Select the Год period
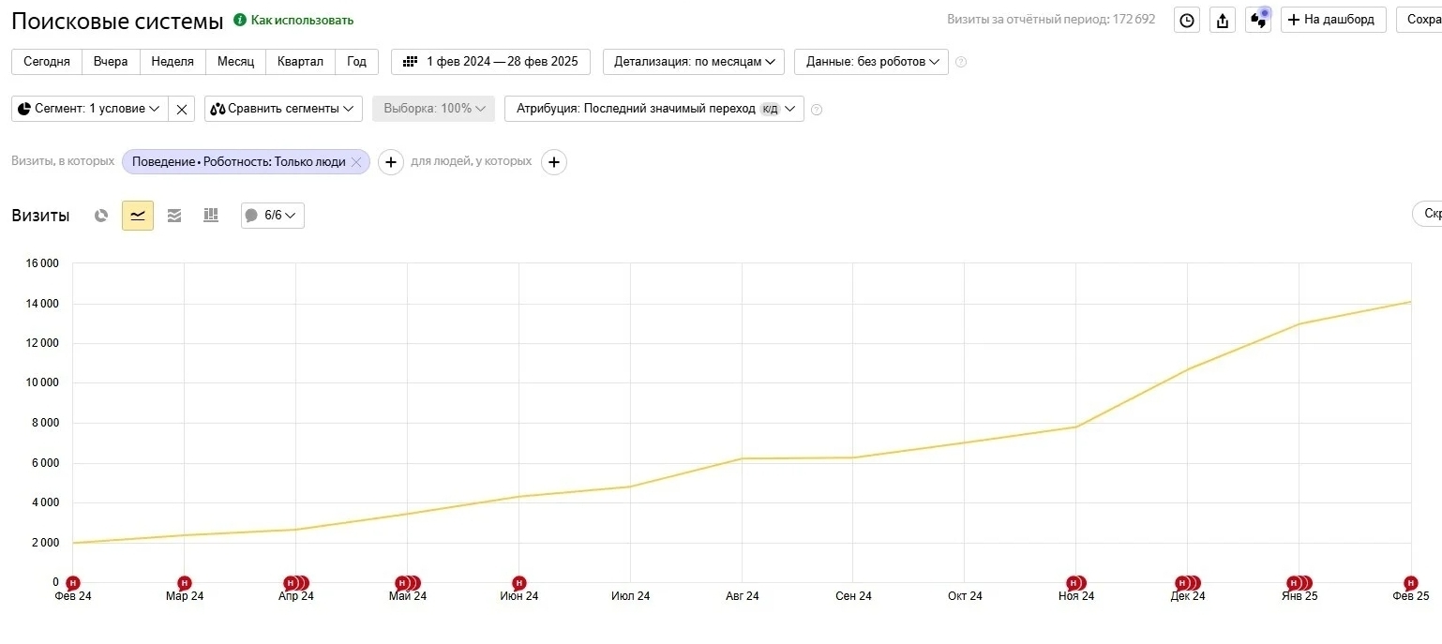 (356, 62)
